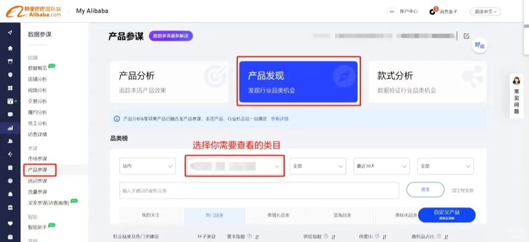Open the home icon in left rail
This screenshot has width=529, height=242.
tap(10, 48)
